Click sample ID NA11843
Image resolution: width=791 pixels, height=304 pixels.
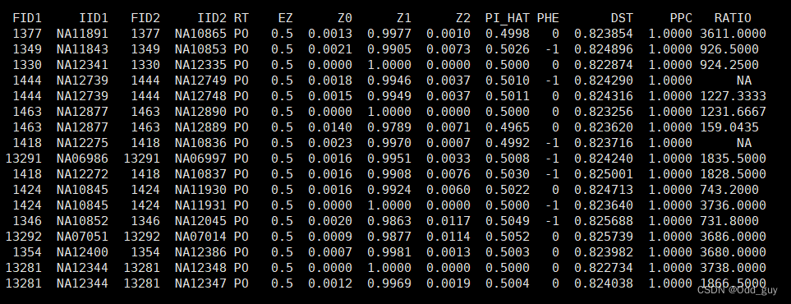(x=83, y=50)
